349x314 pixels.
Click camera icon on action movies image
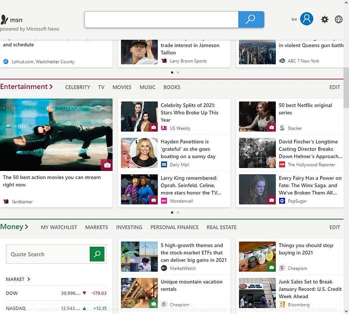(x=107, y=165)
